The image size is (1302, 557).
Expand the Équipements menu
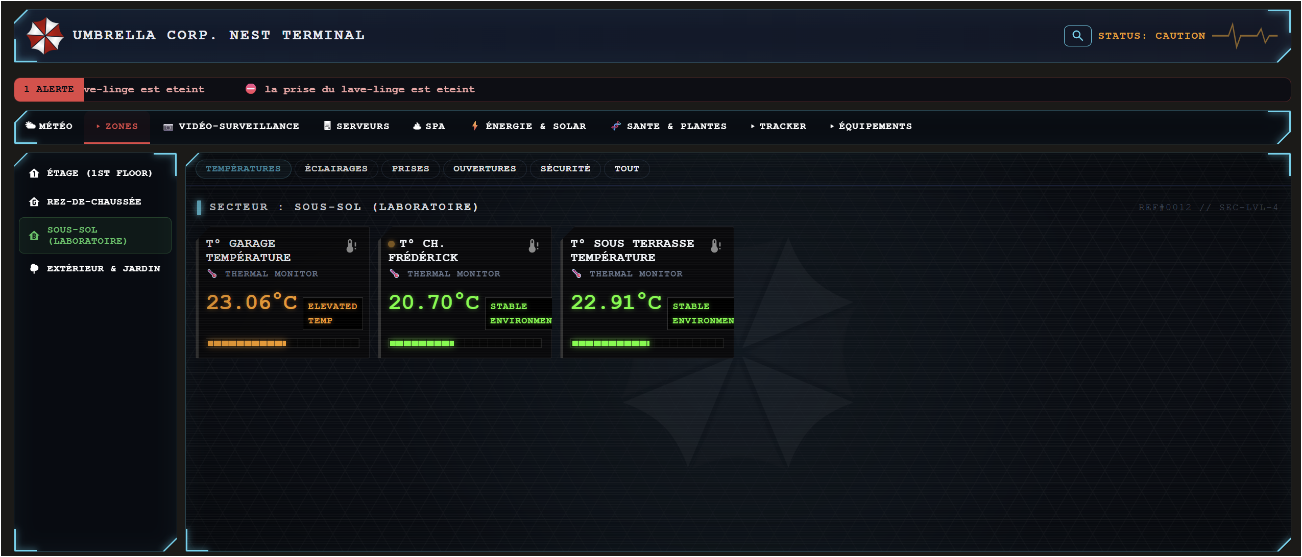(x=871, y=126)
